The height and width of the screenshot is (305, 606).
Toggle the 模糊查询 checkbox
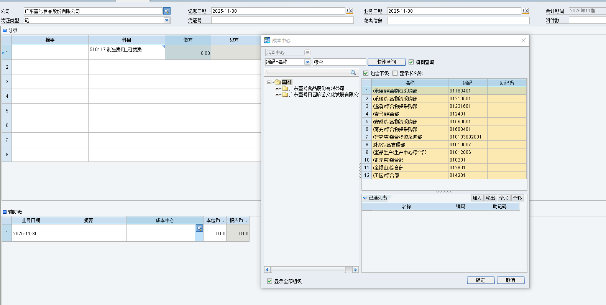pyautogui.click(x=411, y=62)
